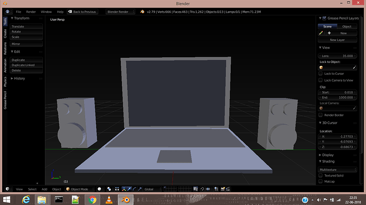Open the File menu
The height and width of the screenshot is (205, 366).
(19, 12)
